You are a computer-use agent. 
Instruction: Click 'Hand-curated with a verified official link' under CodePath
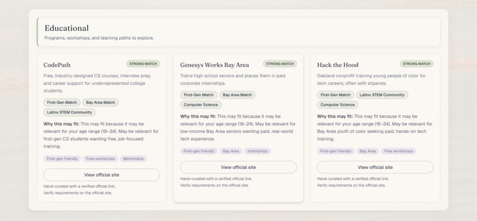79,186
